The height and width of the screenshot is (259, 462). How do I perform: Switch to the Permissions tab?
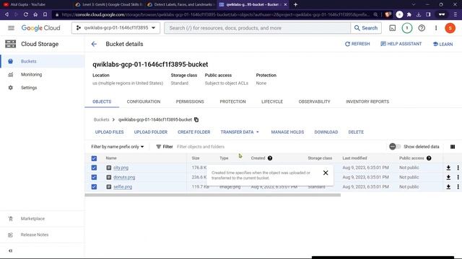190,101
